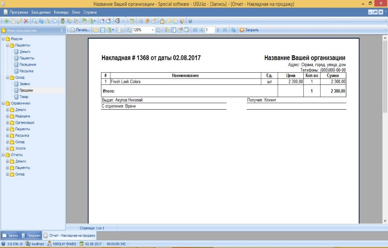388x248 pixels.
Task: Click the users group icon
Action: (x=175, y=21)
